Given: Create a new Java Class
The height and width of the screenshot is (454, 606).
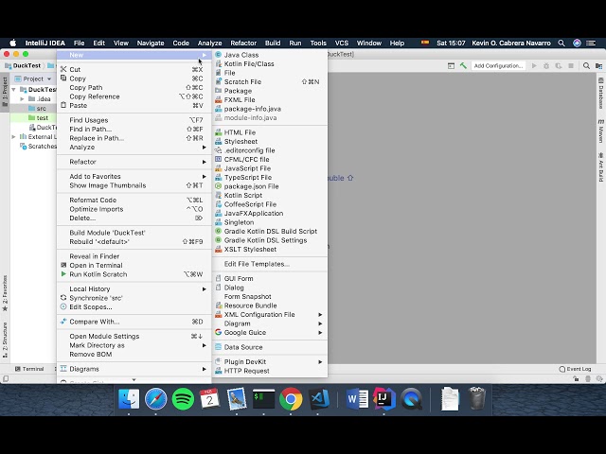Looking at the screenshot, I should click(269, 55).
